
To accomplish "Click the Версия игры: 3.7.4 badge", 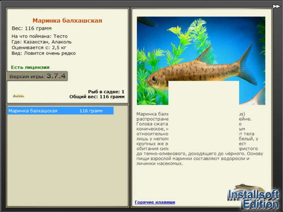I will point(37,76).
